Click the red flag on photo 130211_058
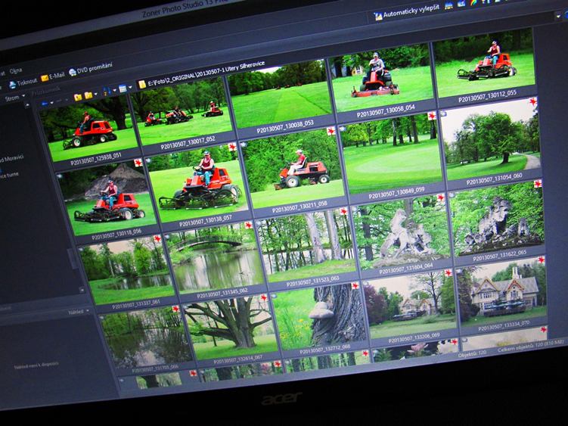This screenshot has width=568, height=426. coord(331,131)
